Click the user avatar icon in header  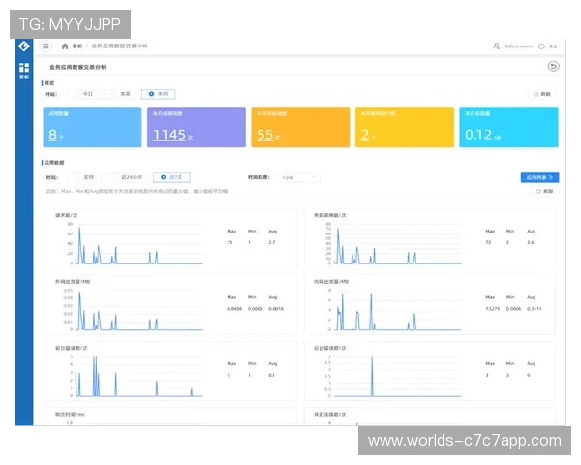point(497,46)
